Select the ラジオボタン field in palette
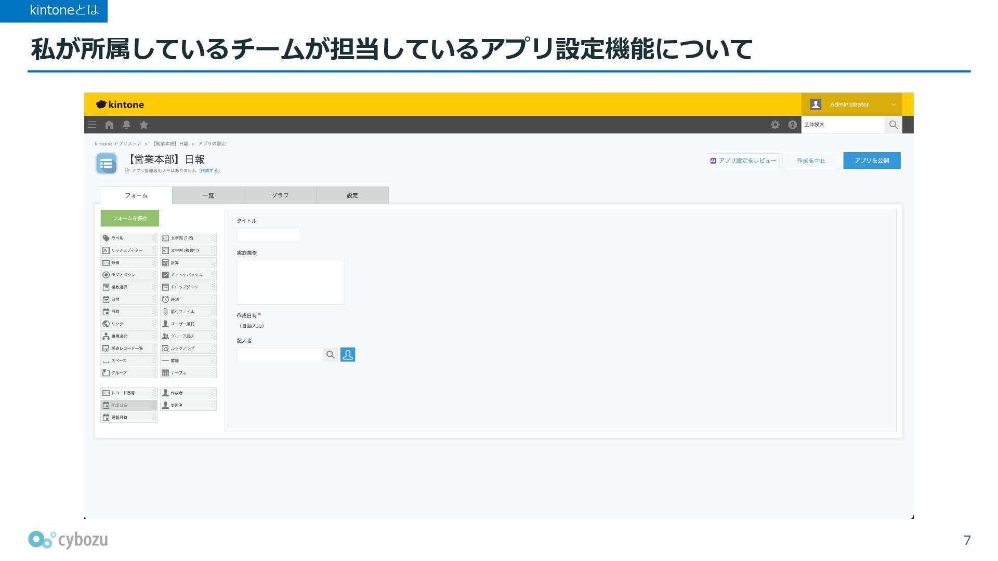The width and height of the screenshot is (998, 561). [128, 275]
